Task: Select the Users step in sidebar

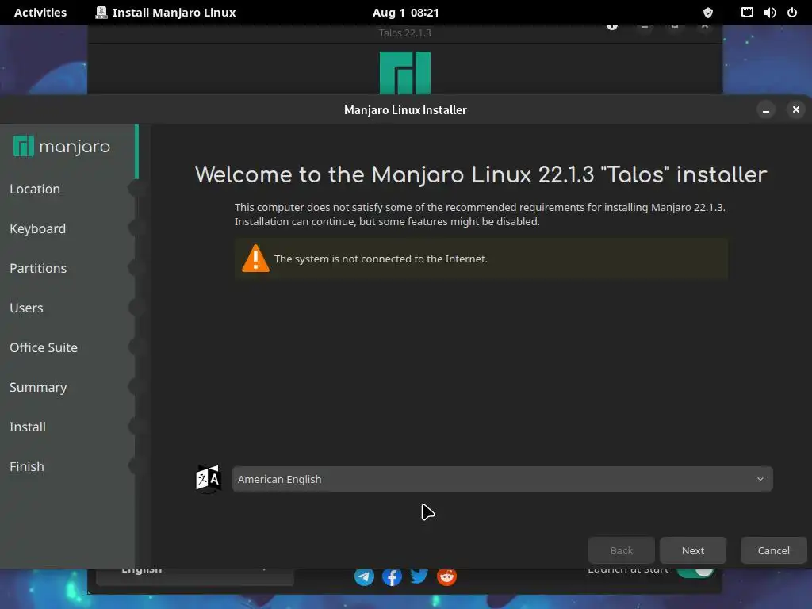Action: tap(26, 308)
